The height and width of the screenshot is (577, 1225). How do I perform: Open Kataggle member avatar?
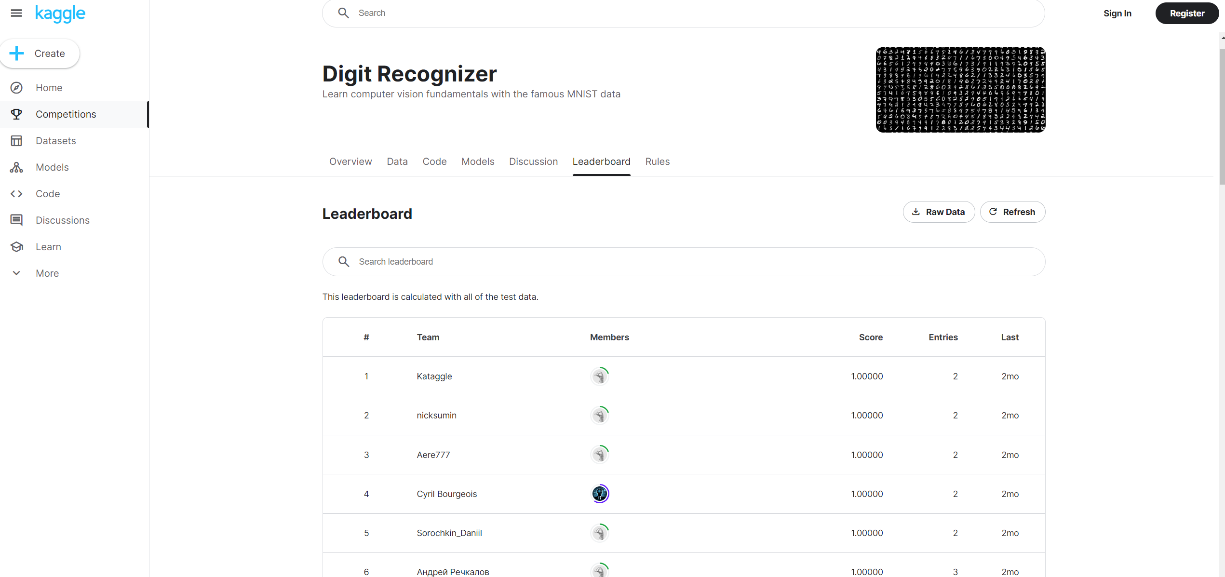pyautogui.click(x=600, y=376)
